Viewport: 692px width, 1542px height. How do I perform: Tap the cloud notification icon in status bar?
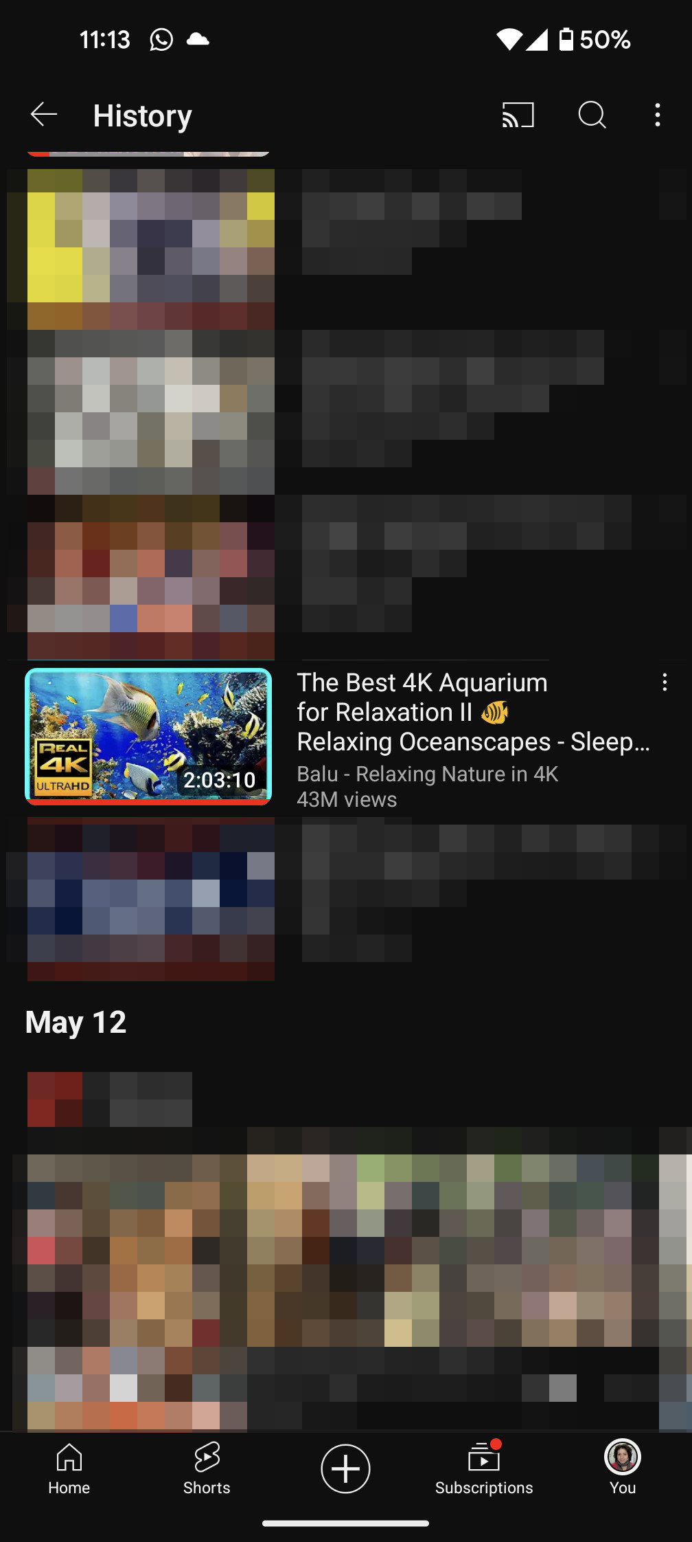[x=198, y=39]
